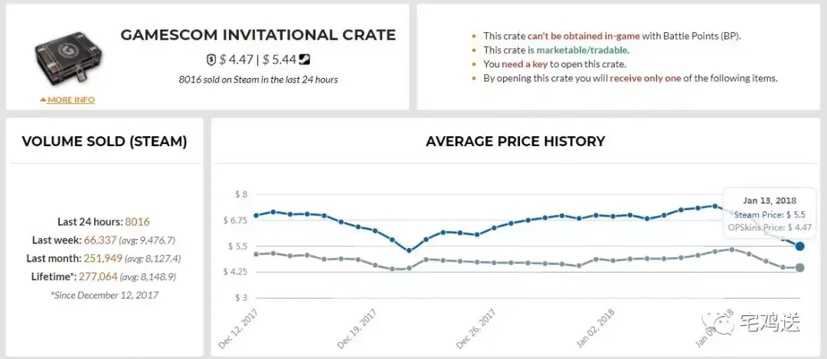827x359 pixels.
Task: Click the lowest dip point on the Steam price line
Action: pyautogui.click(x=409, y=250)
